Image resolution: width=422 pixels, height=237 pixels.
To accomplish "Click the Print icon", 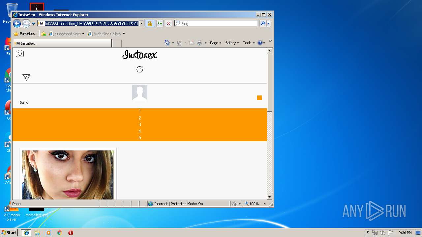I will [199, 43].
